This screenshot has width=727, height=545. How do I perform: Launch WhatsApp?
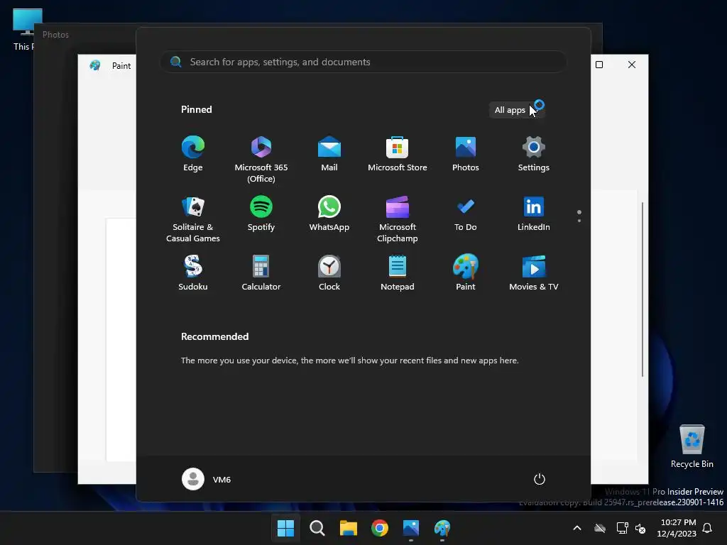point(329,214)
